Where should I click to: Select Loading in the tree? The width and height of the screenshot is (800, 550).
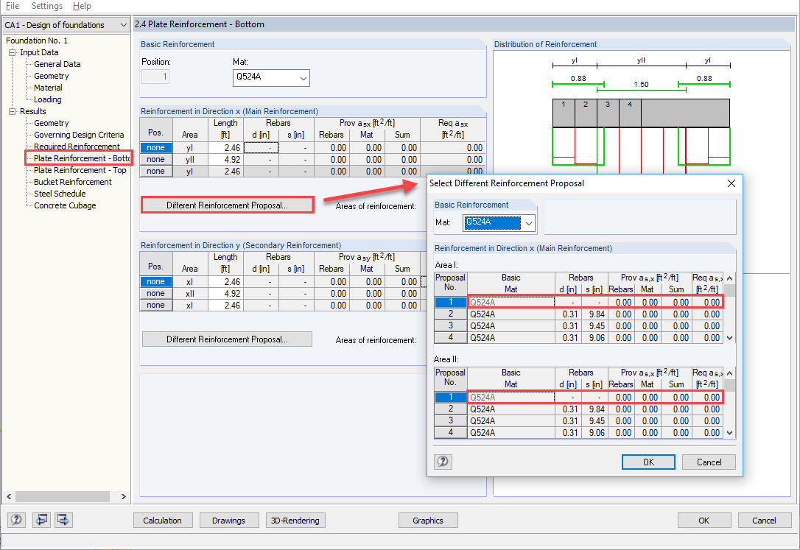(x=47, y=99)
